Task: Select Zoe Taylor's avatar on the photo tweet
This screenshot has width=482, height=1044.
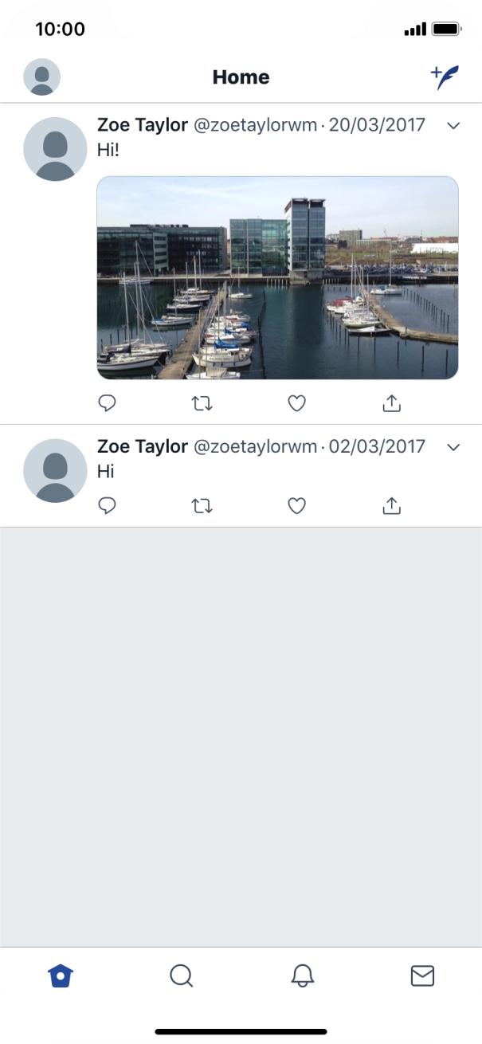Action: pos(54,148)
